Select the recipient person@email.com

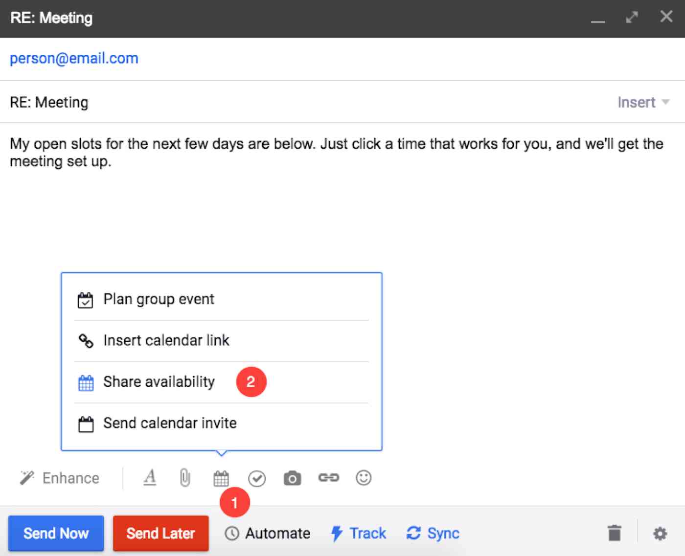tap(74, 58)
